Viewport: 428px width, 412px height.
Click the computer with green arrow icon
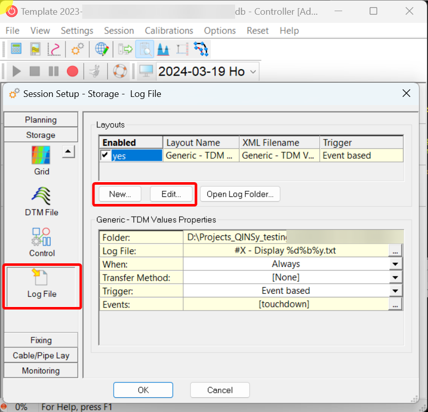[125, 49]
